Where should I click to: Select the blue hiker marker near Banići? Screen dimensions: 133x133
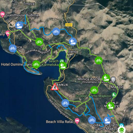19,25
